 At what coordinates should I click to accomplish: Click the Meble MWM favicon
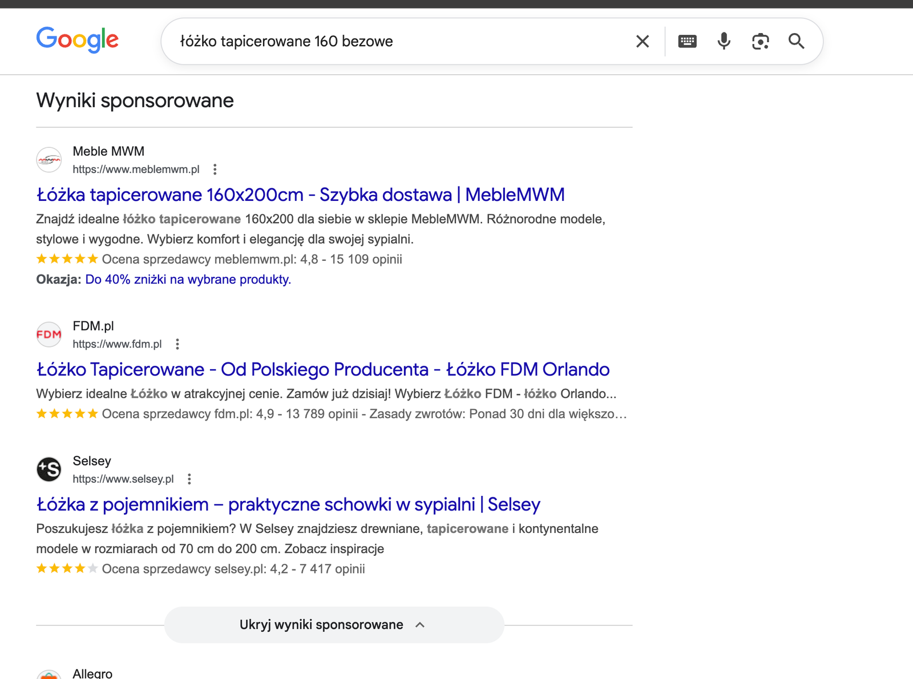point(49,160)
